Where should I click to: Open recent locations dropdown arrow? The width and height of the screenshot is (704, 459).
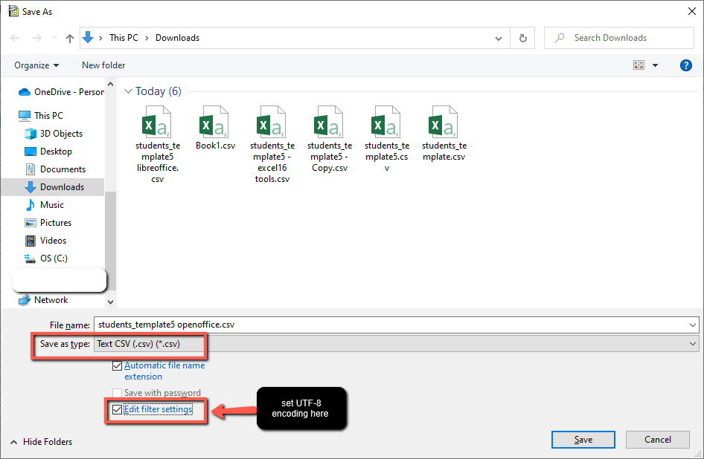(x=54, y=38)
